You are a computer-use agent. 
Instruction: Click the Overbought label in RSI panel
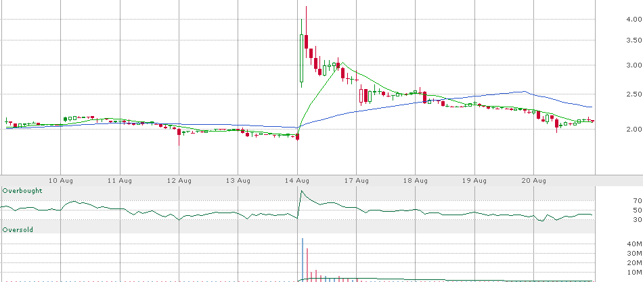(22, 191)
